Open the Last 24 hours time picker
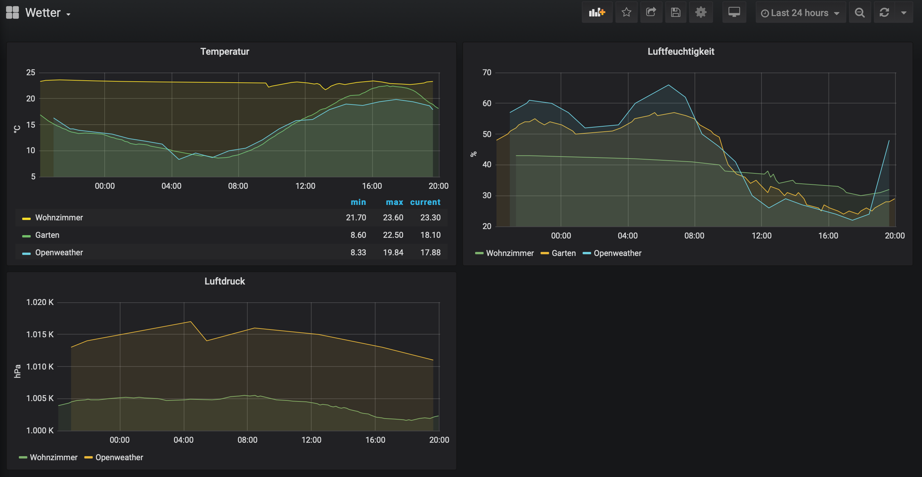The image size is (922, 477). 800,13
